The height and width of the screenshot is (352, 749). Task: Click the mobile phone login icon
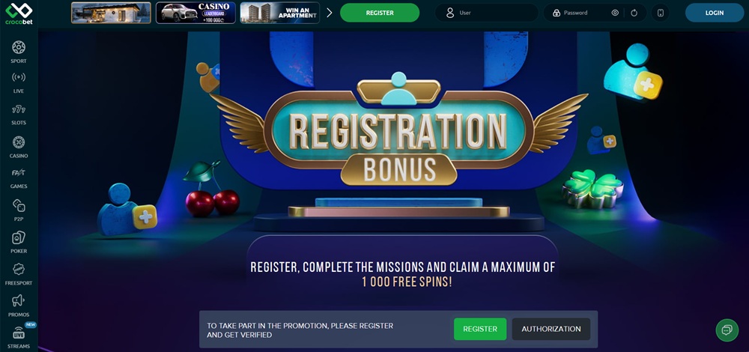661,13
